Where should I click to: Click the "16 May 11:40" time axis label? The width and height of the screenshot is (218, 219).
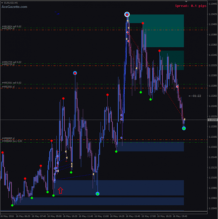(x=86, y=216)
